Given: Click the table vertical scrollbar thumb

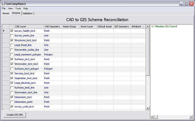Looking at the screenshot, I should (147, 52).
